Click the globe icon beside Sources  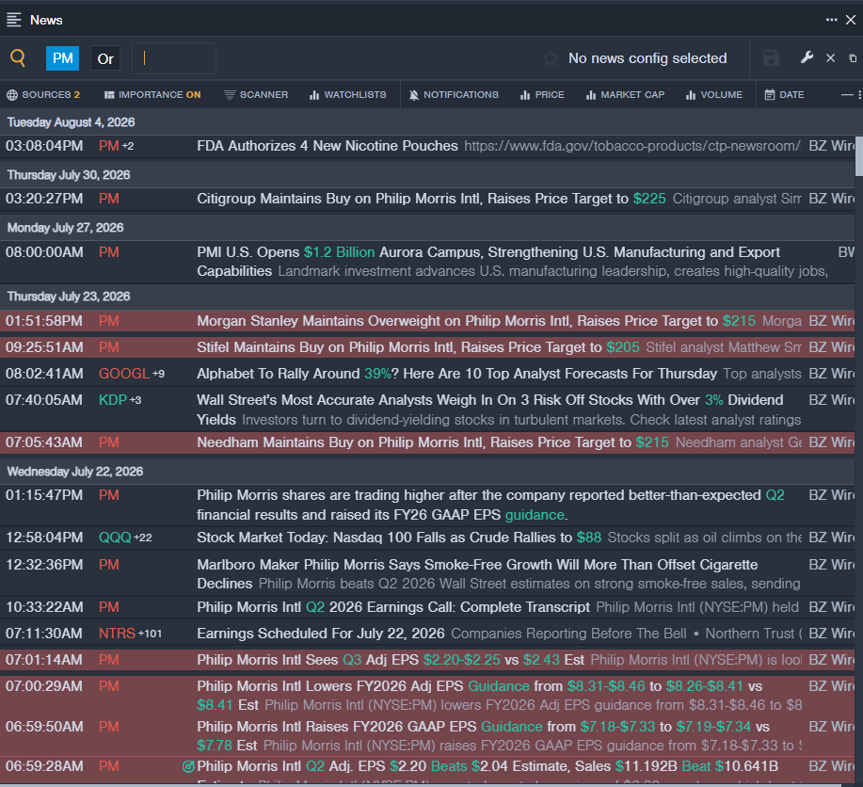pos(12,95)
